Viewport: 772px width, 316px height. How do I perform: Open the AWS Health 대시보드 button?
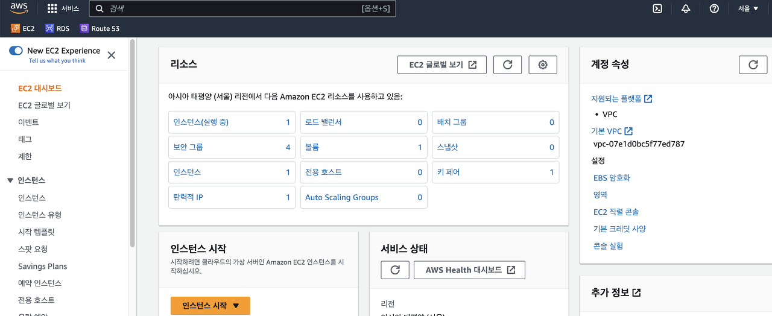point(470,270)
